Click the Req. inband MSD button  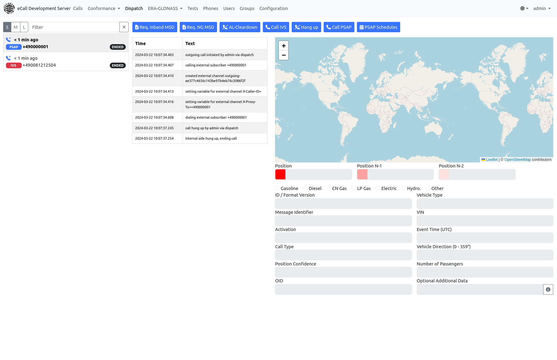(155, 27)
